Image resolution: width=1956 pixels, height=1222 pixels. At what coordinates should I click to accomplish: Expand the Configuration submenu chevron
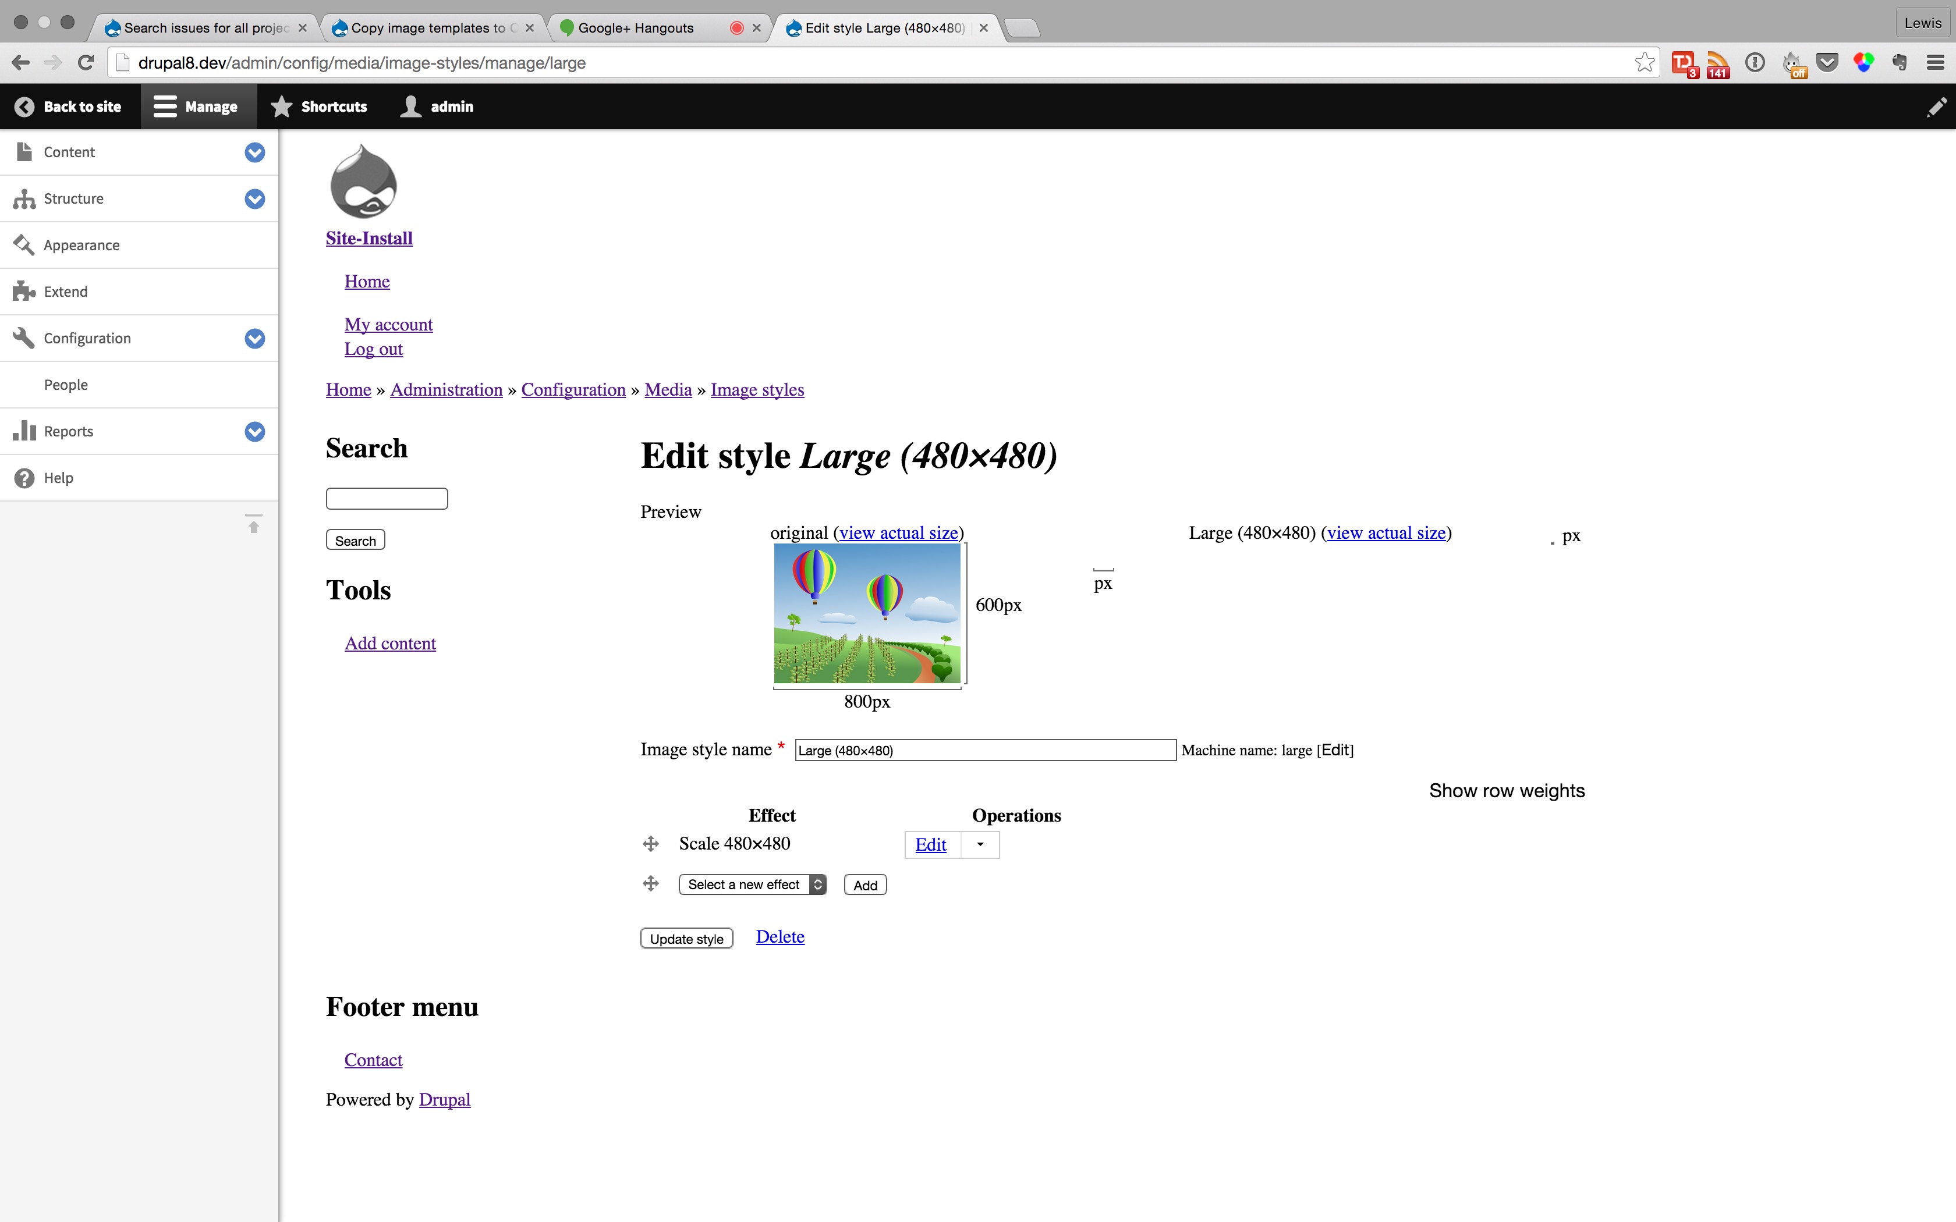[254, 339]
